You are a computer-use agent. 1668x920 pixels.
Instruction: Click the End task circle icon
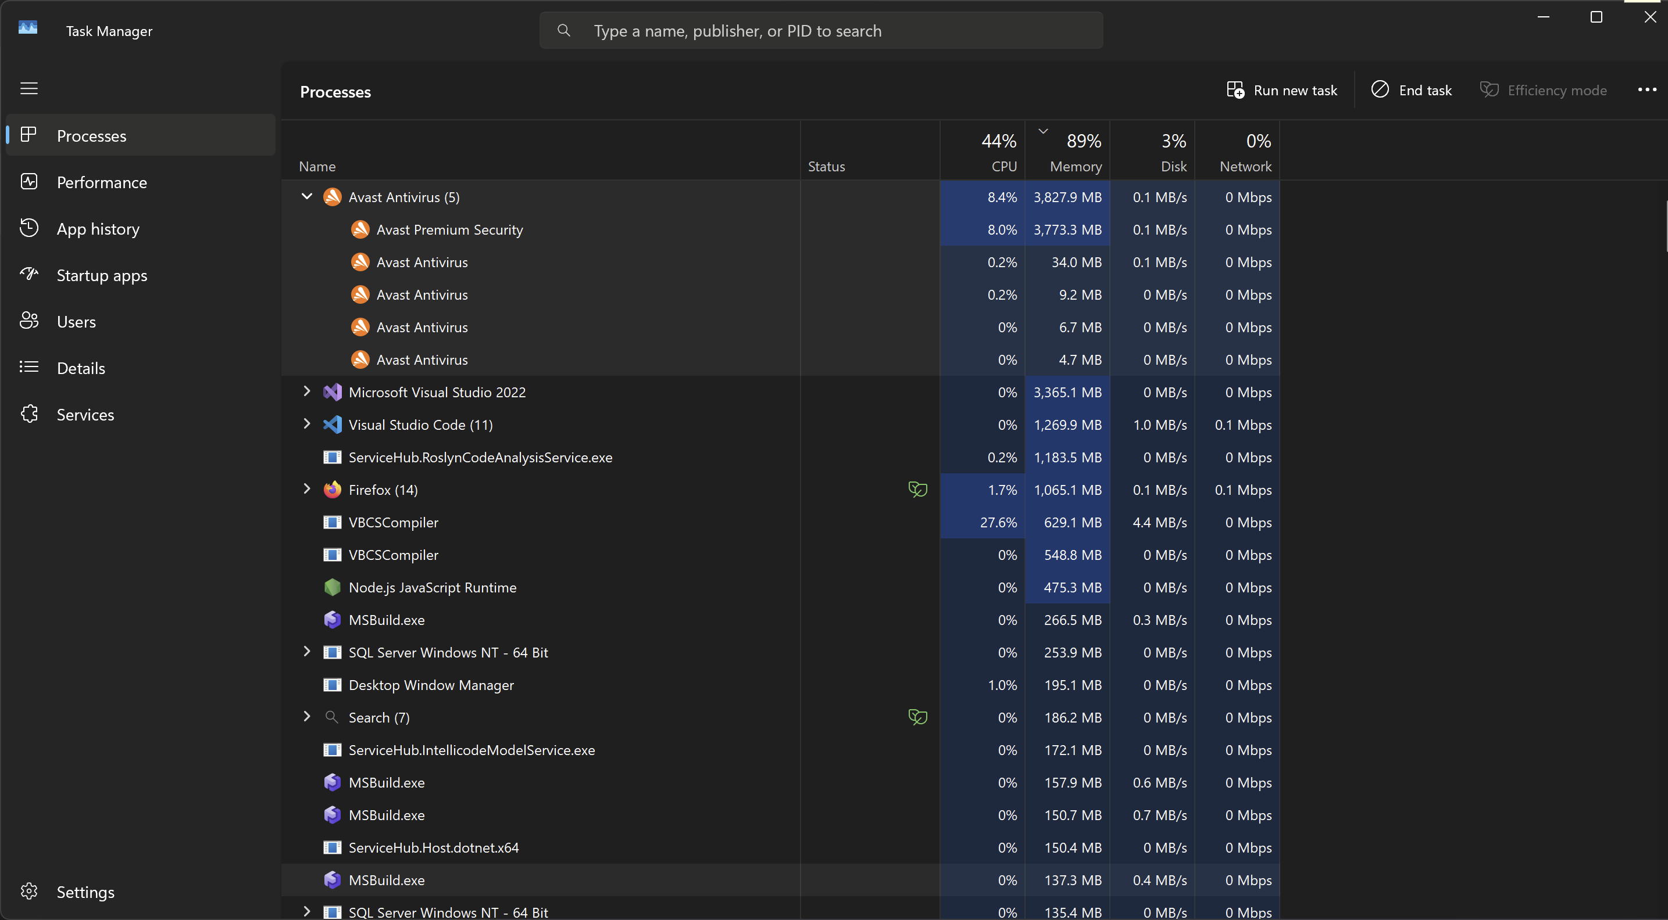(1380, 89)
